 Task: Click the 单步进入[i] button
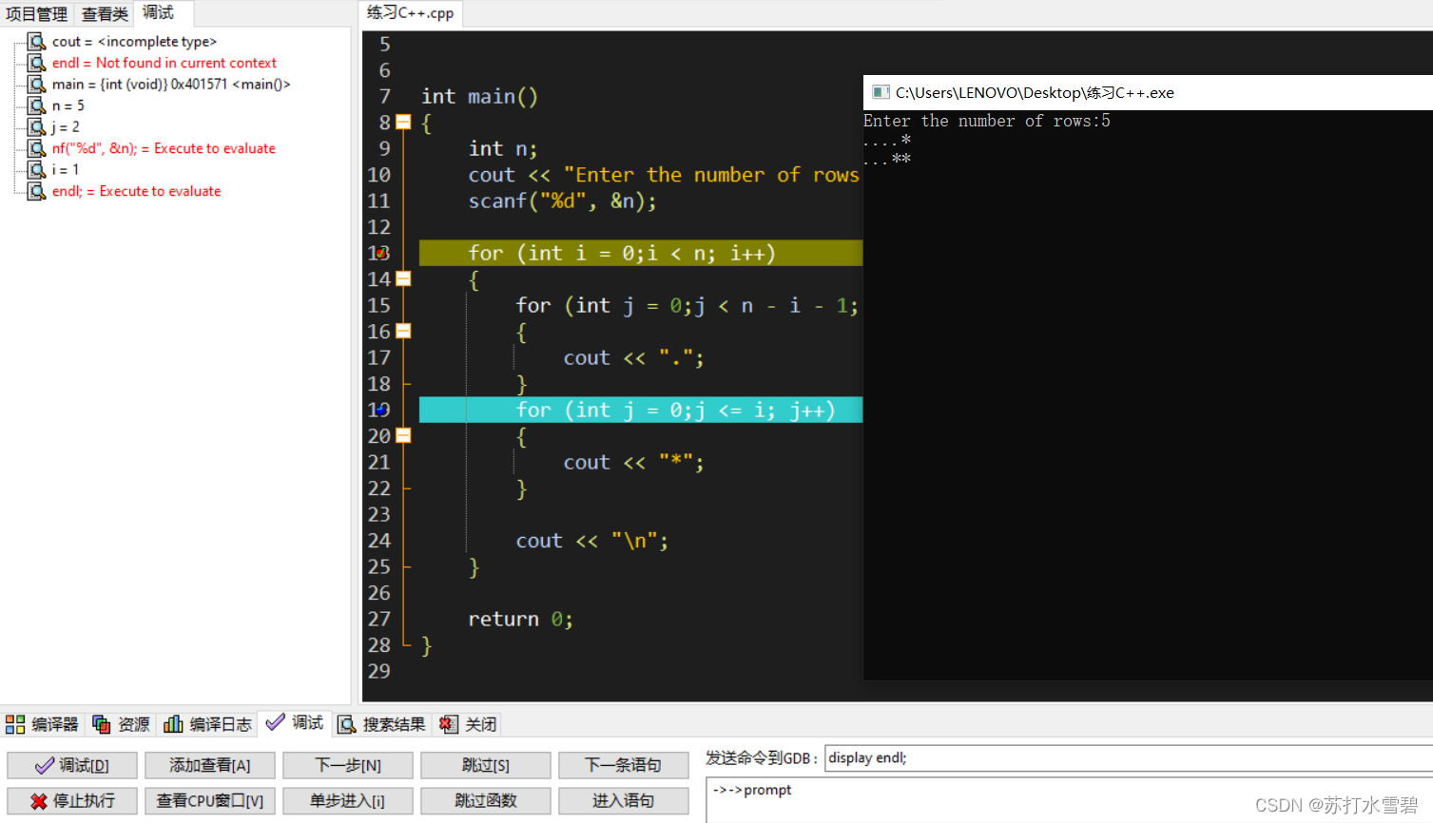pos(348,801)
